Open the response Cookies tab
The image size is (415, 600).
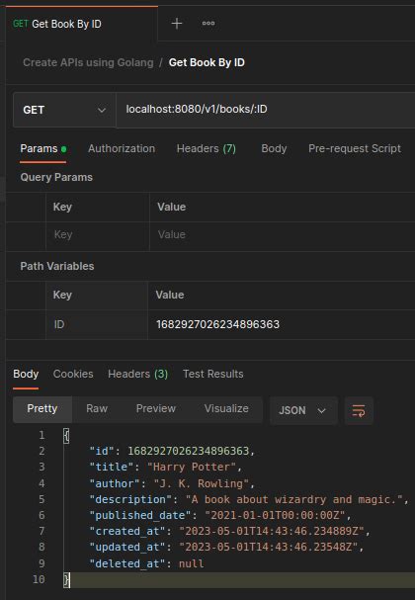(x=73, y=374)
